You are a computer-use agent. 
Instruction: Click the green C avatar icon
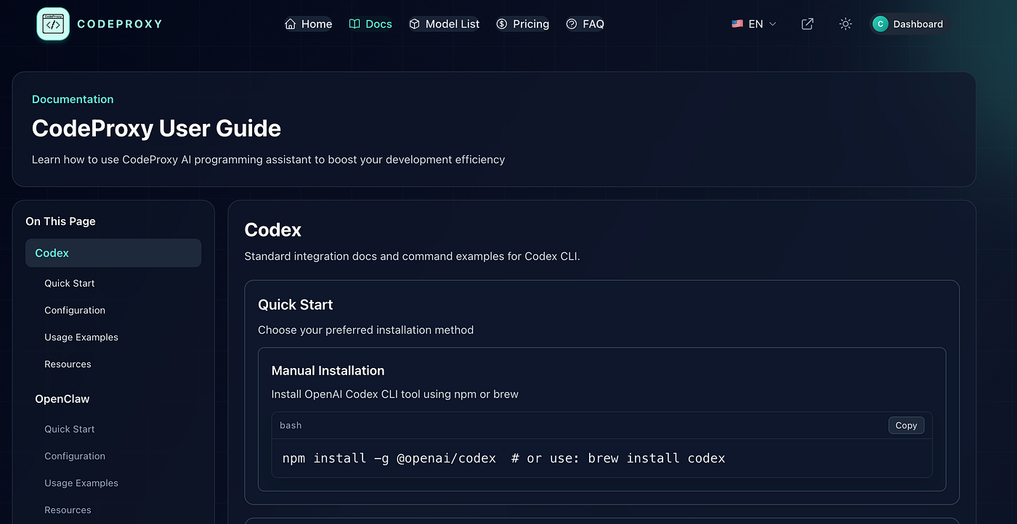880,24
